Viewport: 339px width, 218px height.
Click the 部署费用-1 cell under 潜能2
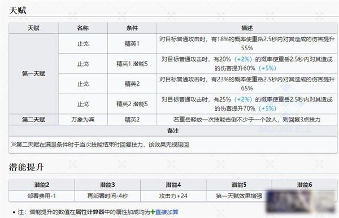tap(42, 196)
